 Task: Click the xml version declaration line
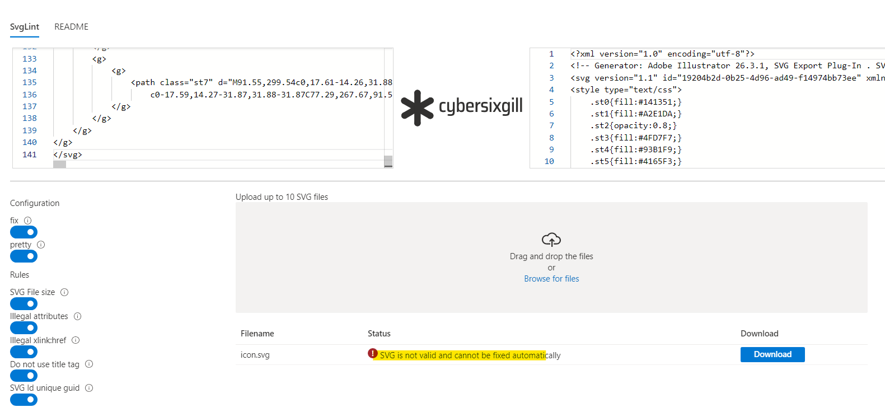click(662, 54)
